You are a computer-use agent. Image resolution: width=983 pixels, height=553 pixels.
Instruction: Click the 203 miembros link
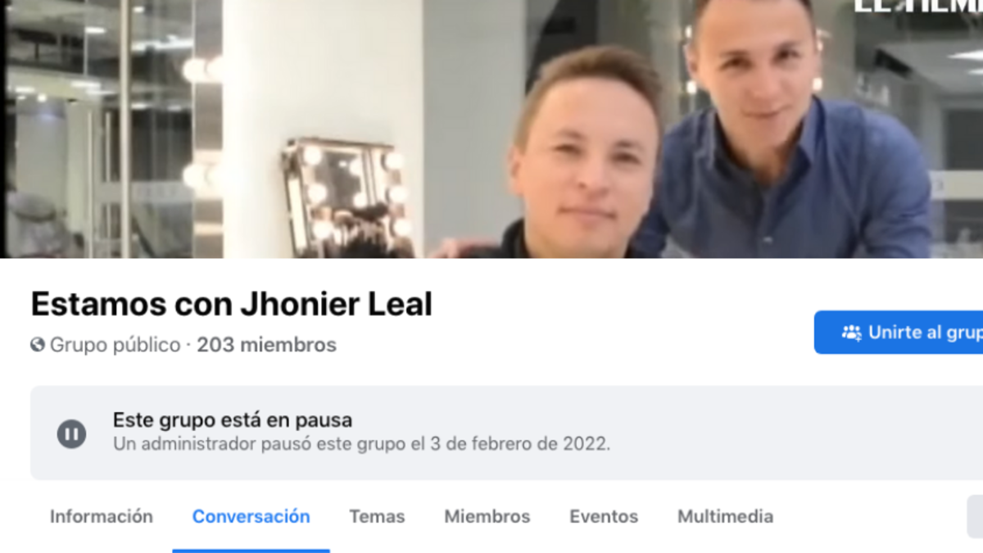(x=266, y=345)
